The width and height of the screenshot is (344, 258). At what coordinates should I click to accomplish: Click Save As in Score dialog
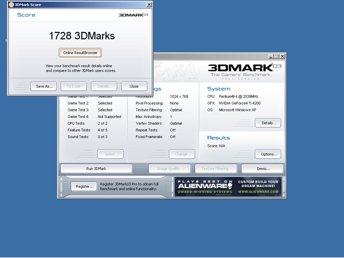[43, 86]
